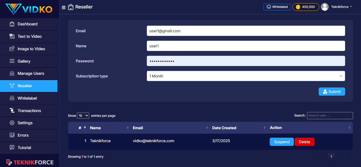The width and height of the screenshot is (361, 167).
Task: Click the hamburger menu icon
Action: (x=63, y=7)
